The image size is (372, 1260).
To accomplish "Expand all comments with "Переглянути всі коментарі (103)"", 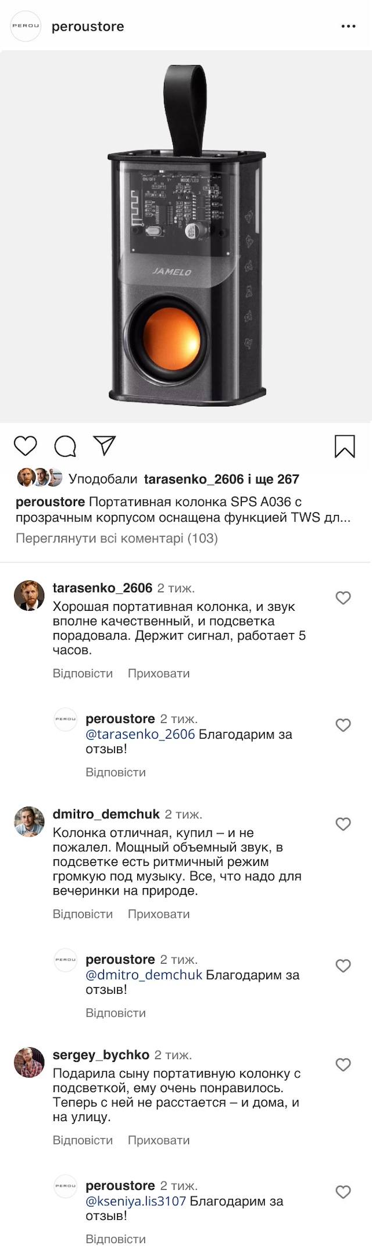I will click(117, 538).
